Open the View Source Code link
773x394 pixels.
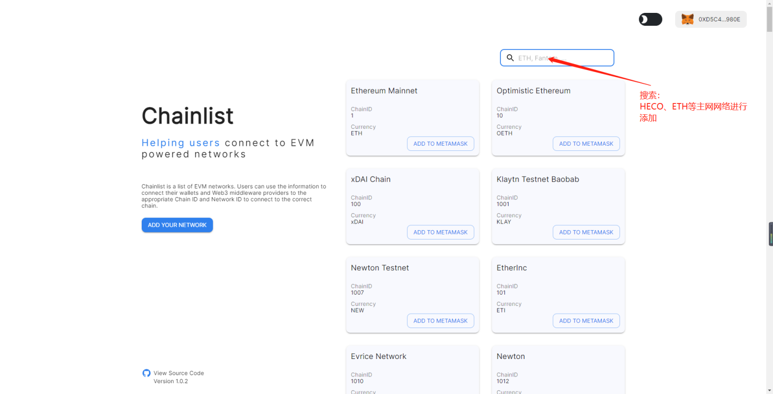[178, 373]
